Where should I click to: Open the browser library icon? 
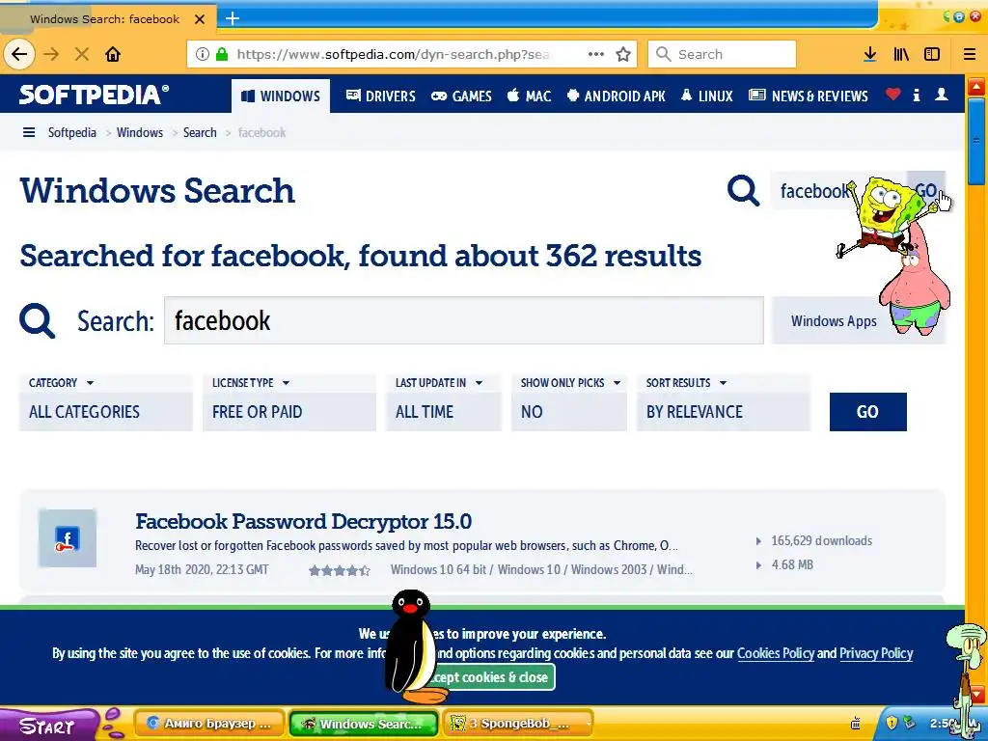point(901,54)
